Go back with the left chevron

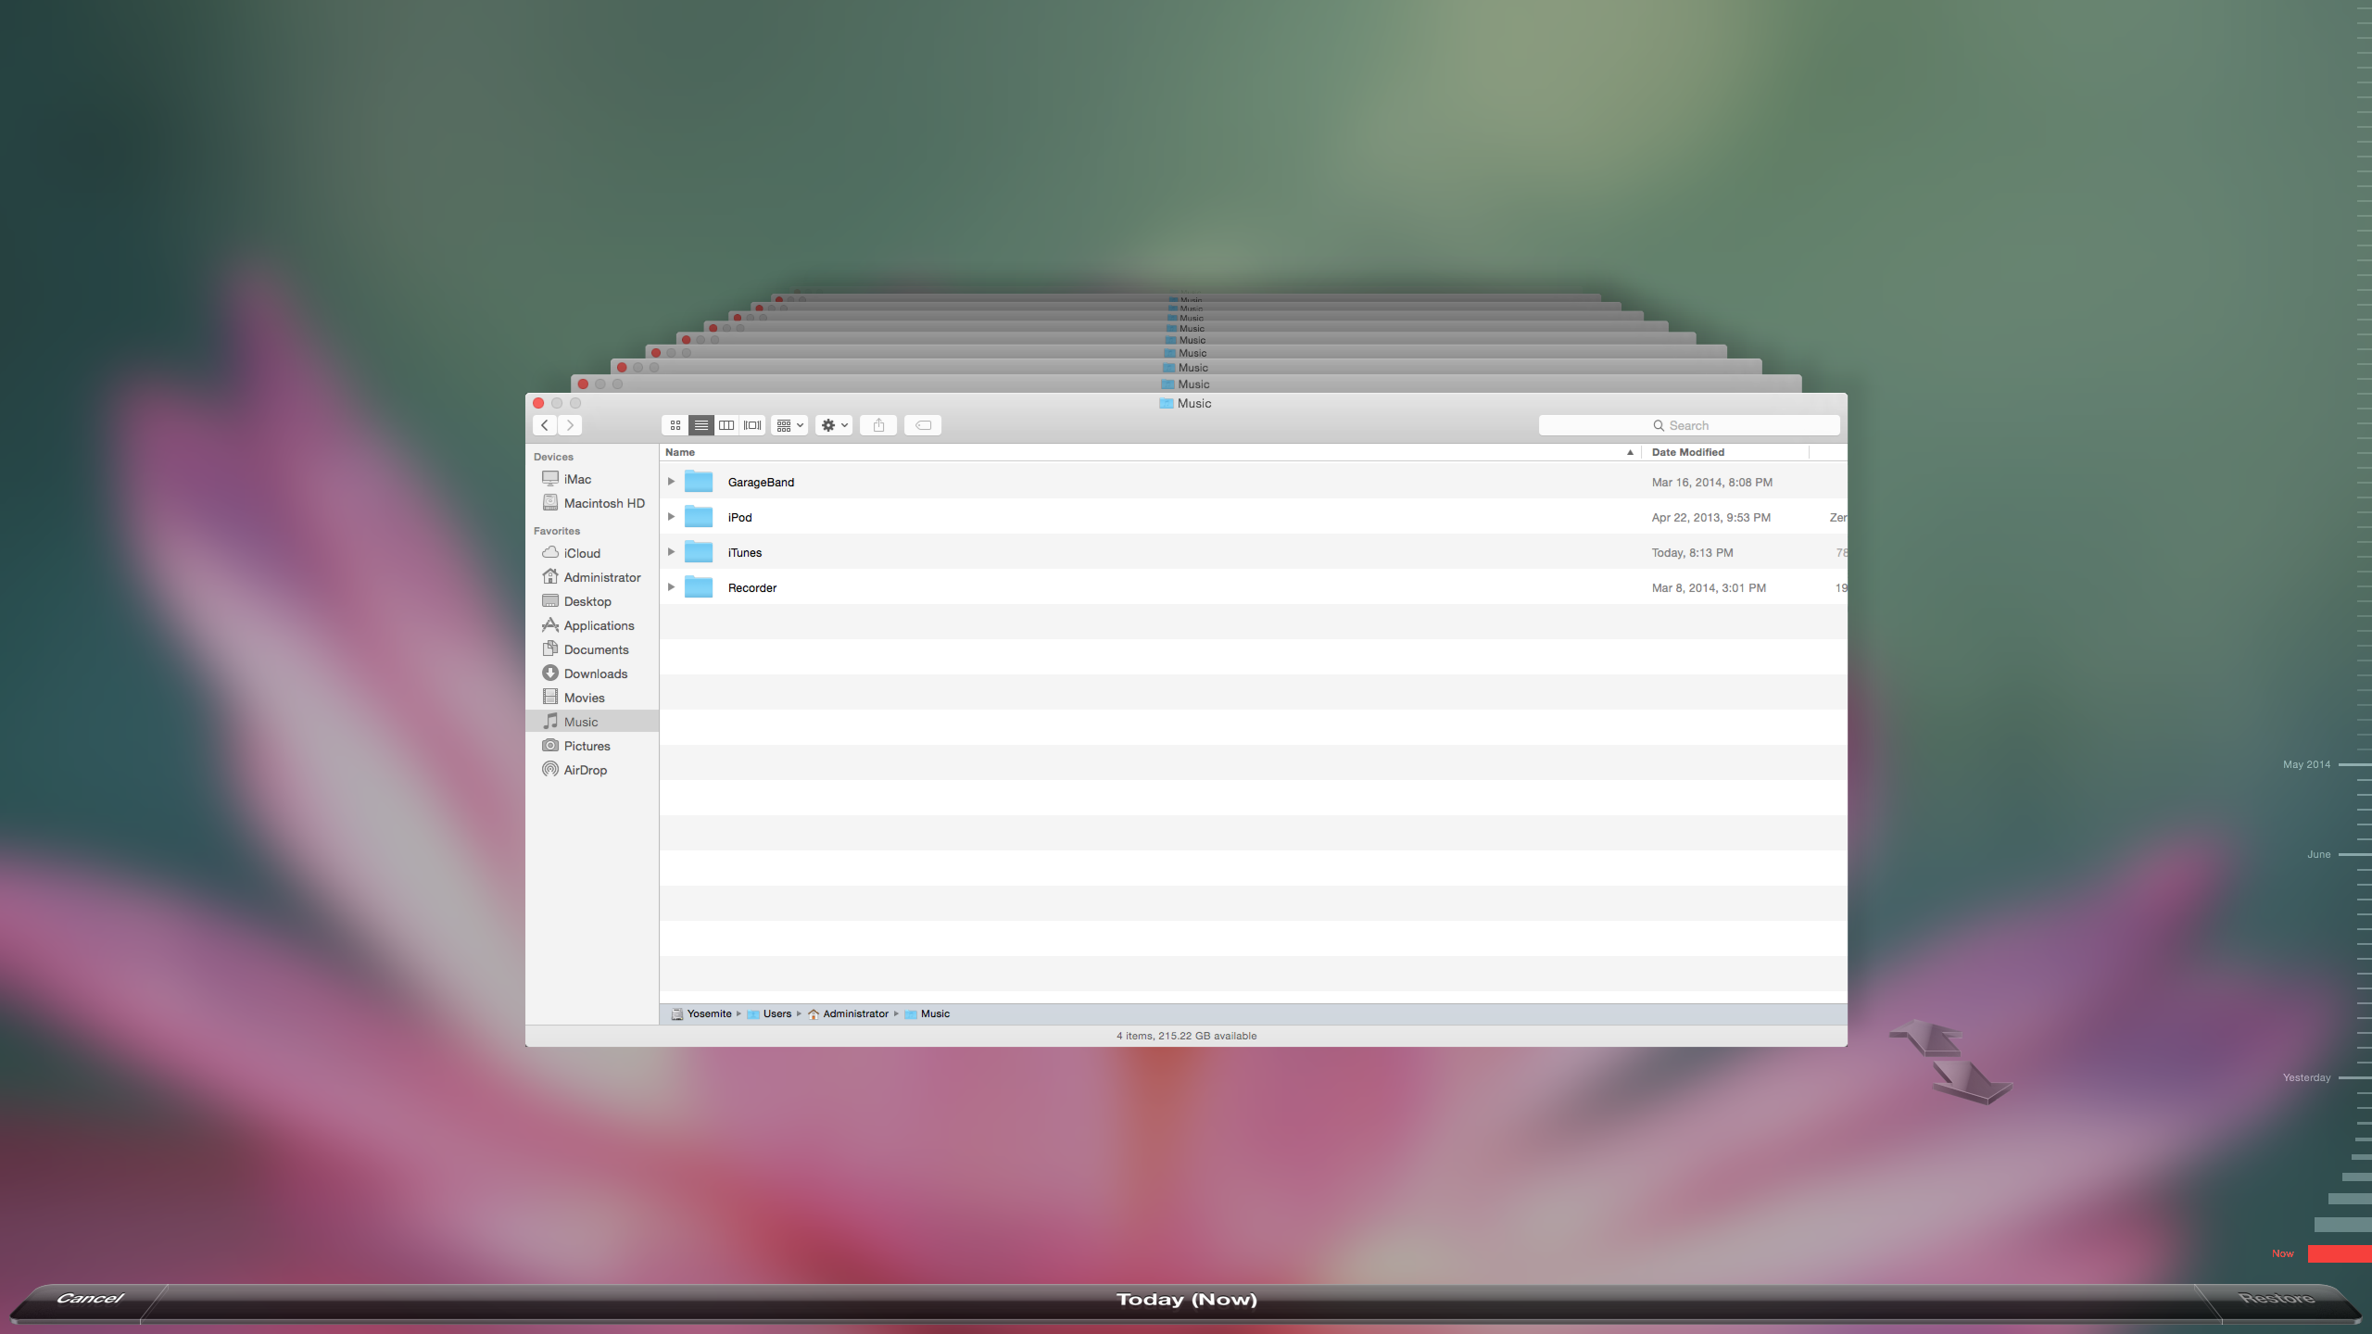click(x=545, y=425)
